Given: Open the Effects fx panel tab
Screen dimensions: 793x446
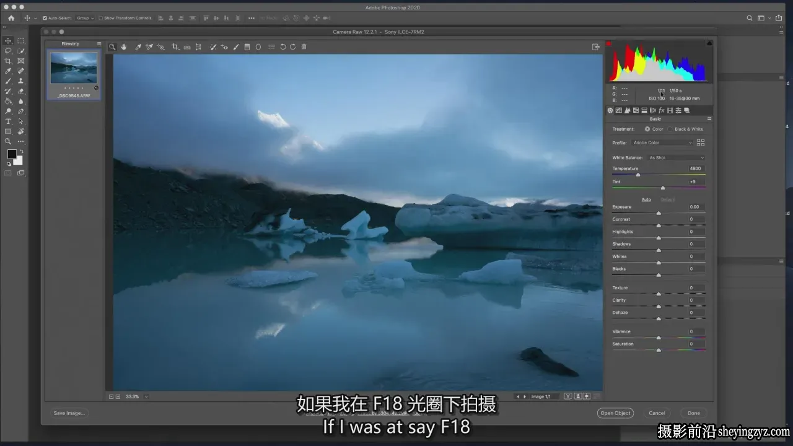Looking at the screenshot, I should (x=662, y=110).
